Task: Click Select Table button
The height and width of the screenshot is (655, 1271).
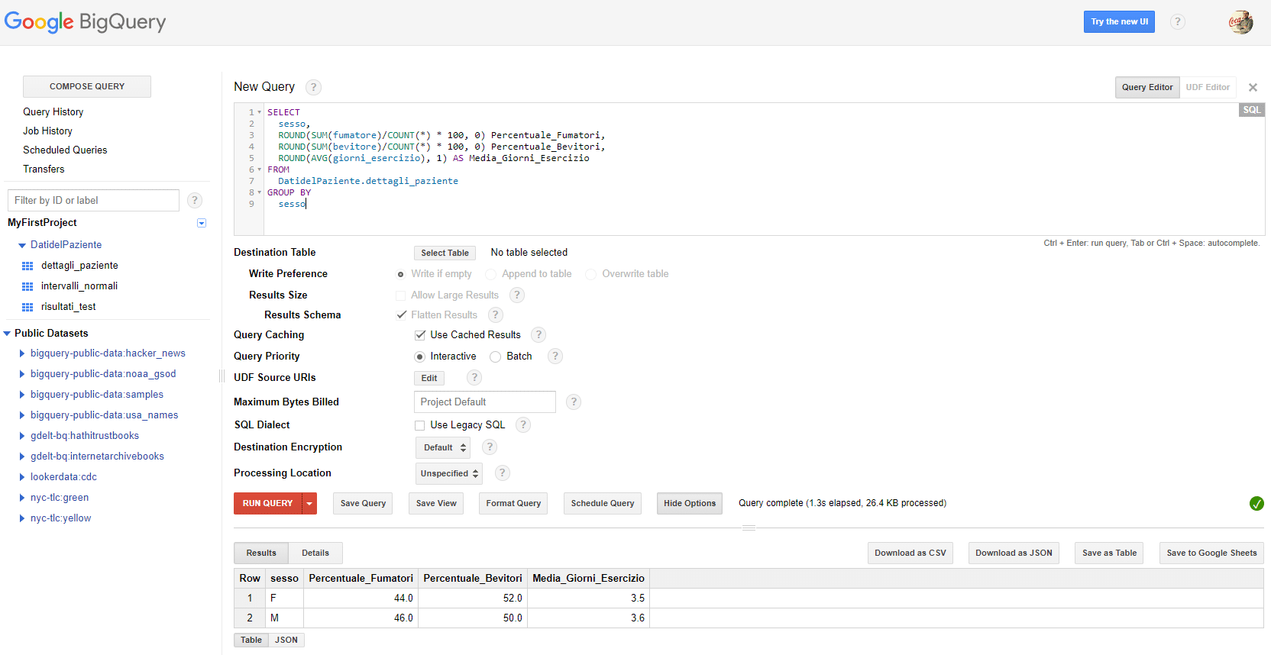Action: (x=445, y=253)
